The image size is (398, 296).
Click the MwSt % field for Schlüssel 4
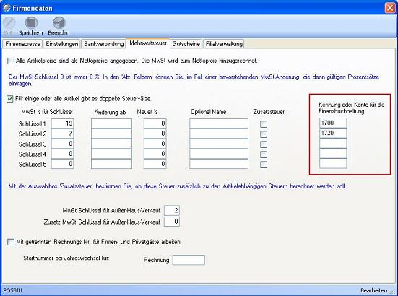[x=62, y=154]
